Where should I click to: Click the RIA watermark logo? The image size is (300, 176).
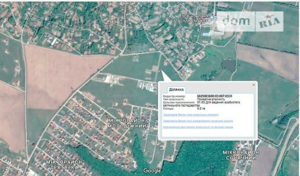pyautogui.click(x=269, y=22)
